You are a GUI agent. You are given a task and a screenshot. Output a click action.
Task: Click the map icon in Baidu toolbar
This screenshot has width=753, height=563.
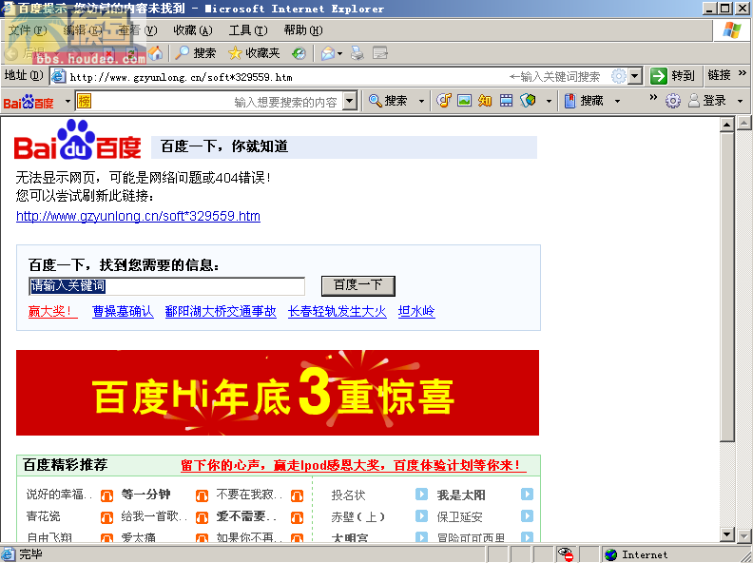coord(528,101)
